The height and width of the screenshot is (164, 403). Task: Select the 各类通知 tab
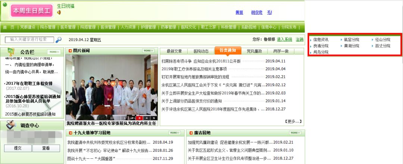(228, 51)
